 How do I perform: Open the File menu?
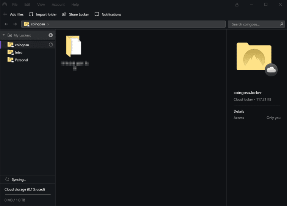[x=15, y=5]
